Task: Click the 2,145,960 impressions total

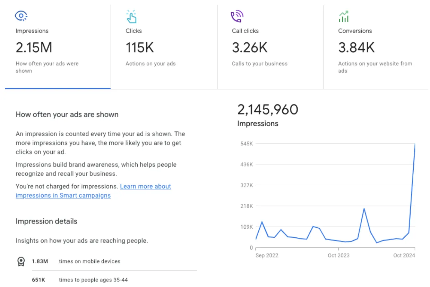Action: click(268, 110)
